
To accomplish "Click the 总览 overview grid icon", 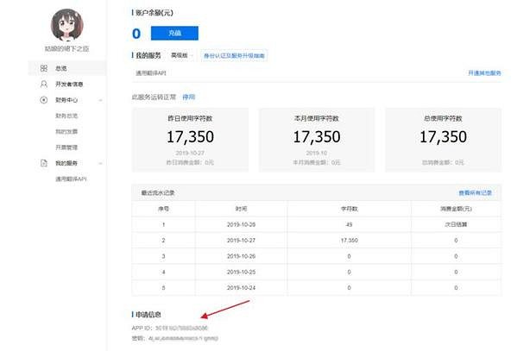I will point(44,68).
